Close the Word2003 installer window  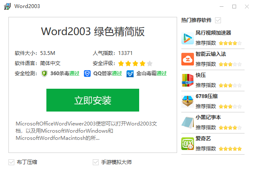(247, 7)
